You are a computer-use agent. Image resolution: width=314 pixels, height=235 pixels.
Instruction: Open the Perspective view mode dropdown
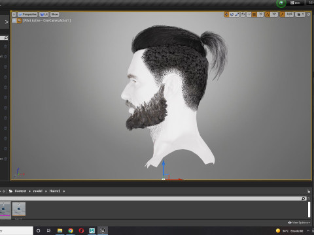click(27, 14)
